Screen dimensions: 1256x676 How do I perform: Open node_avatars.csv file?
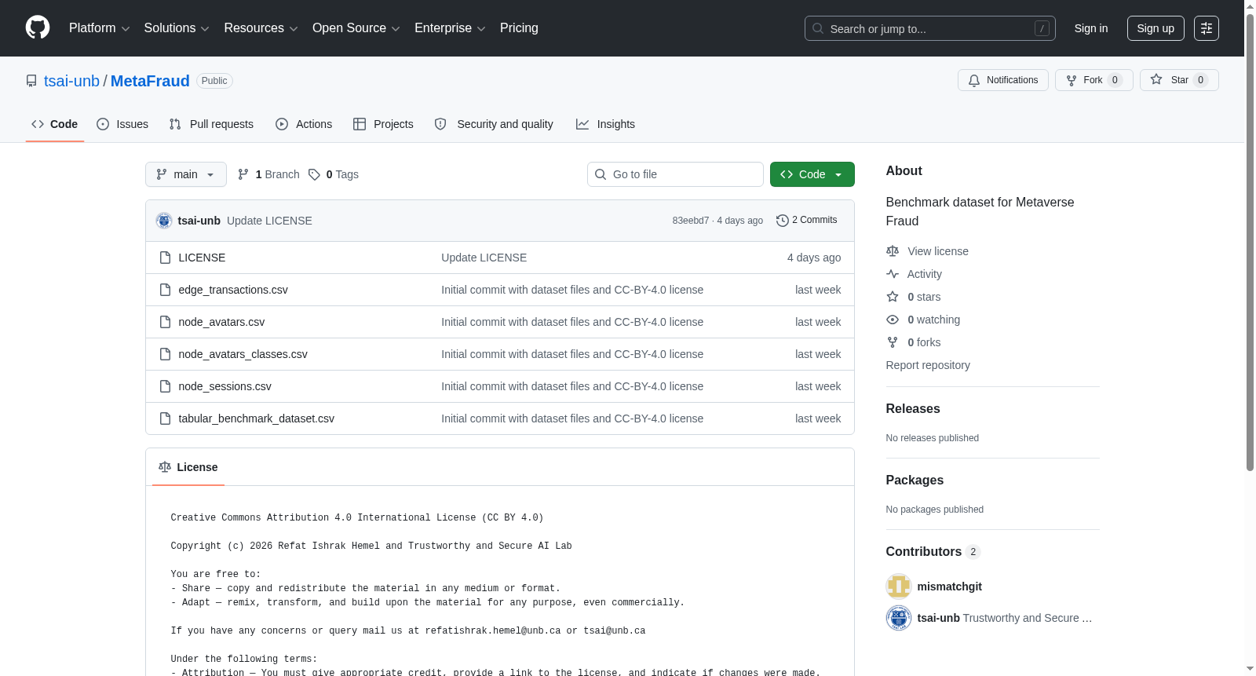(221, 322)
